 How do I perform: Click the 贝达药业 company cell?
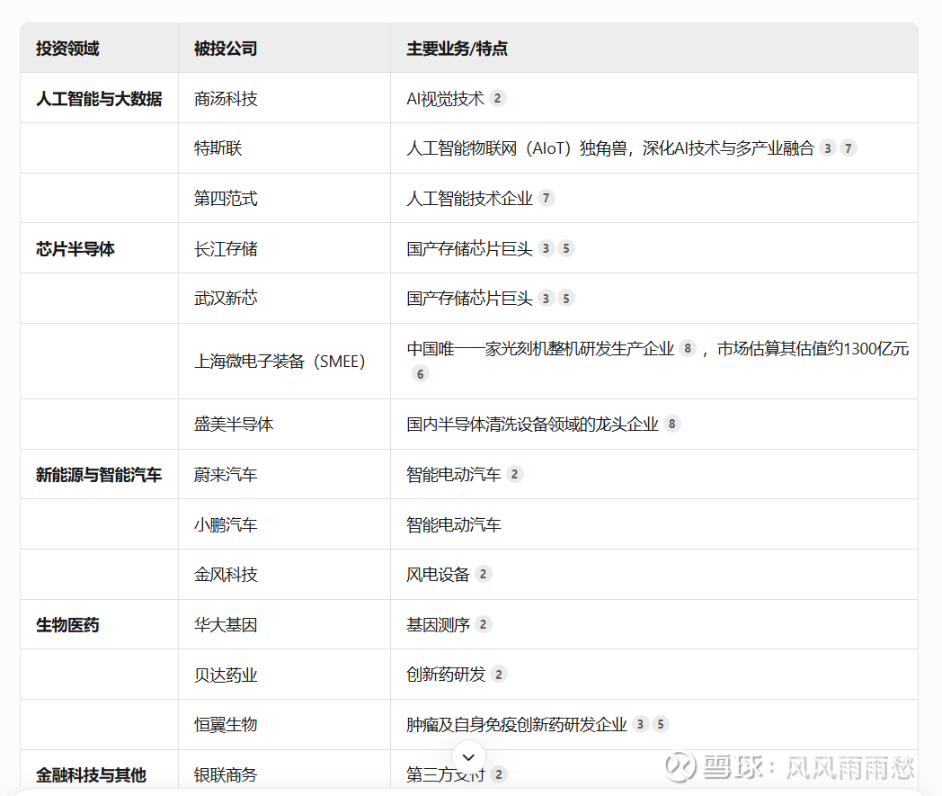[284, 675]
